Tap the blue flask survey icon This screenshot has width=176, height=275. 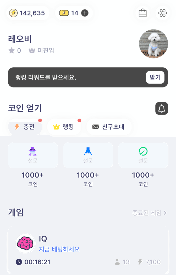[88, 151]
